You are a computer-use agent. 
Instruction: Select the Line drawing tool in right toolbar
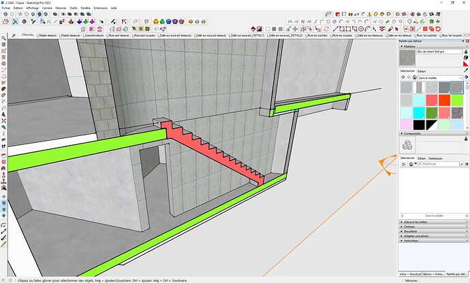coord(335,29)
